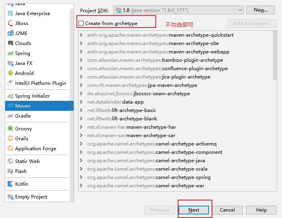Click the archetype list vertical scrollbar
Viewport: 282px width, 218px height.
coord(274,55)
